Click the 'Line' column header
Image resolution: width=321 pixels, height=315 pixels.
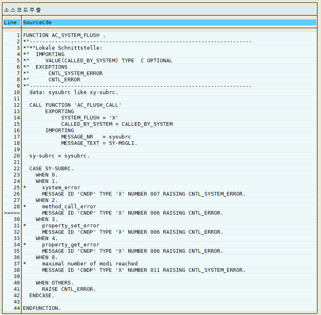pos(12,23)
